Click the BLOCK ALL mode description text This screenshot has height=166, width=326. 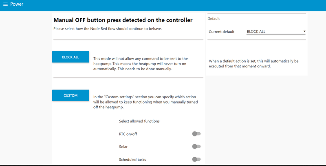[x=141, y=64]
